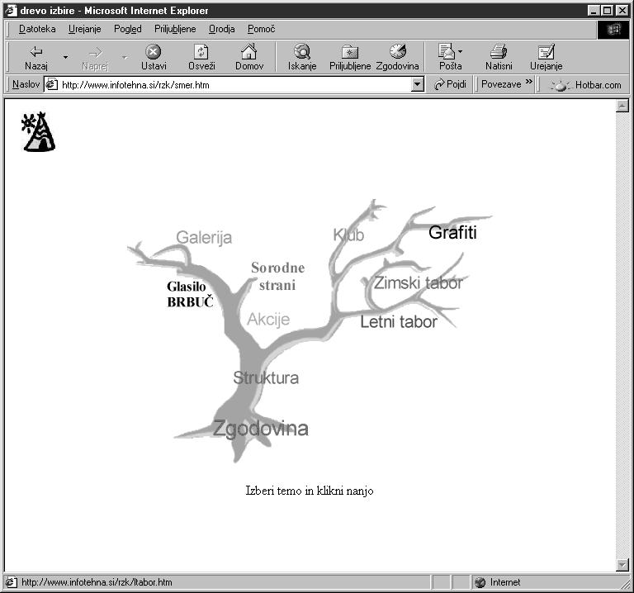Open the Priljubljene favorites toolbar icon

pyautogui.click(x=350, y=52)
